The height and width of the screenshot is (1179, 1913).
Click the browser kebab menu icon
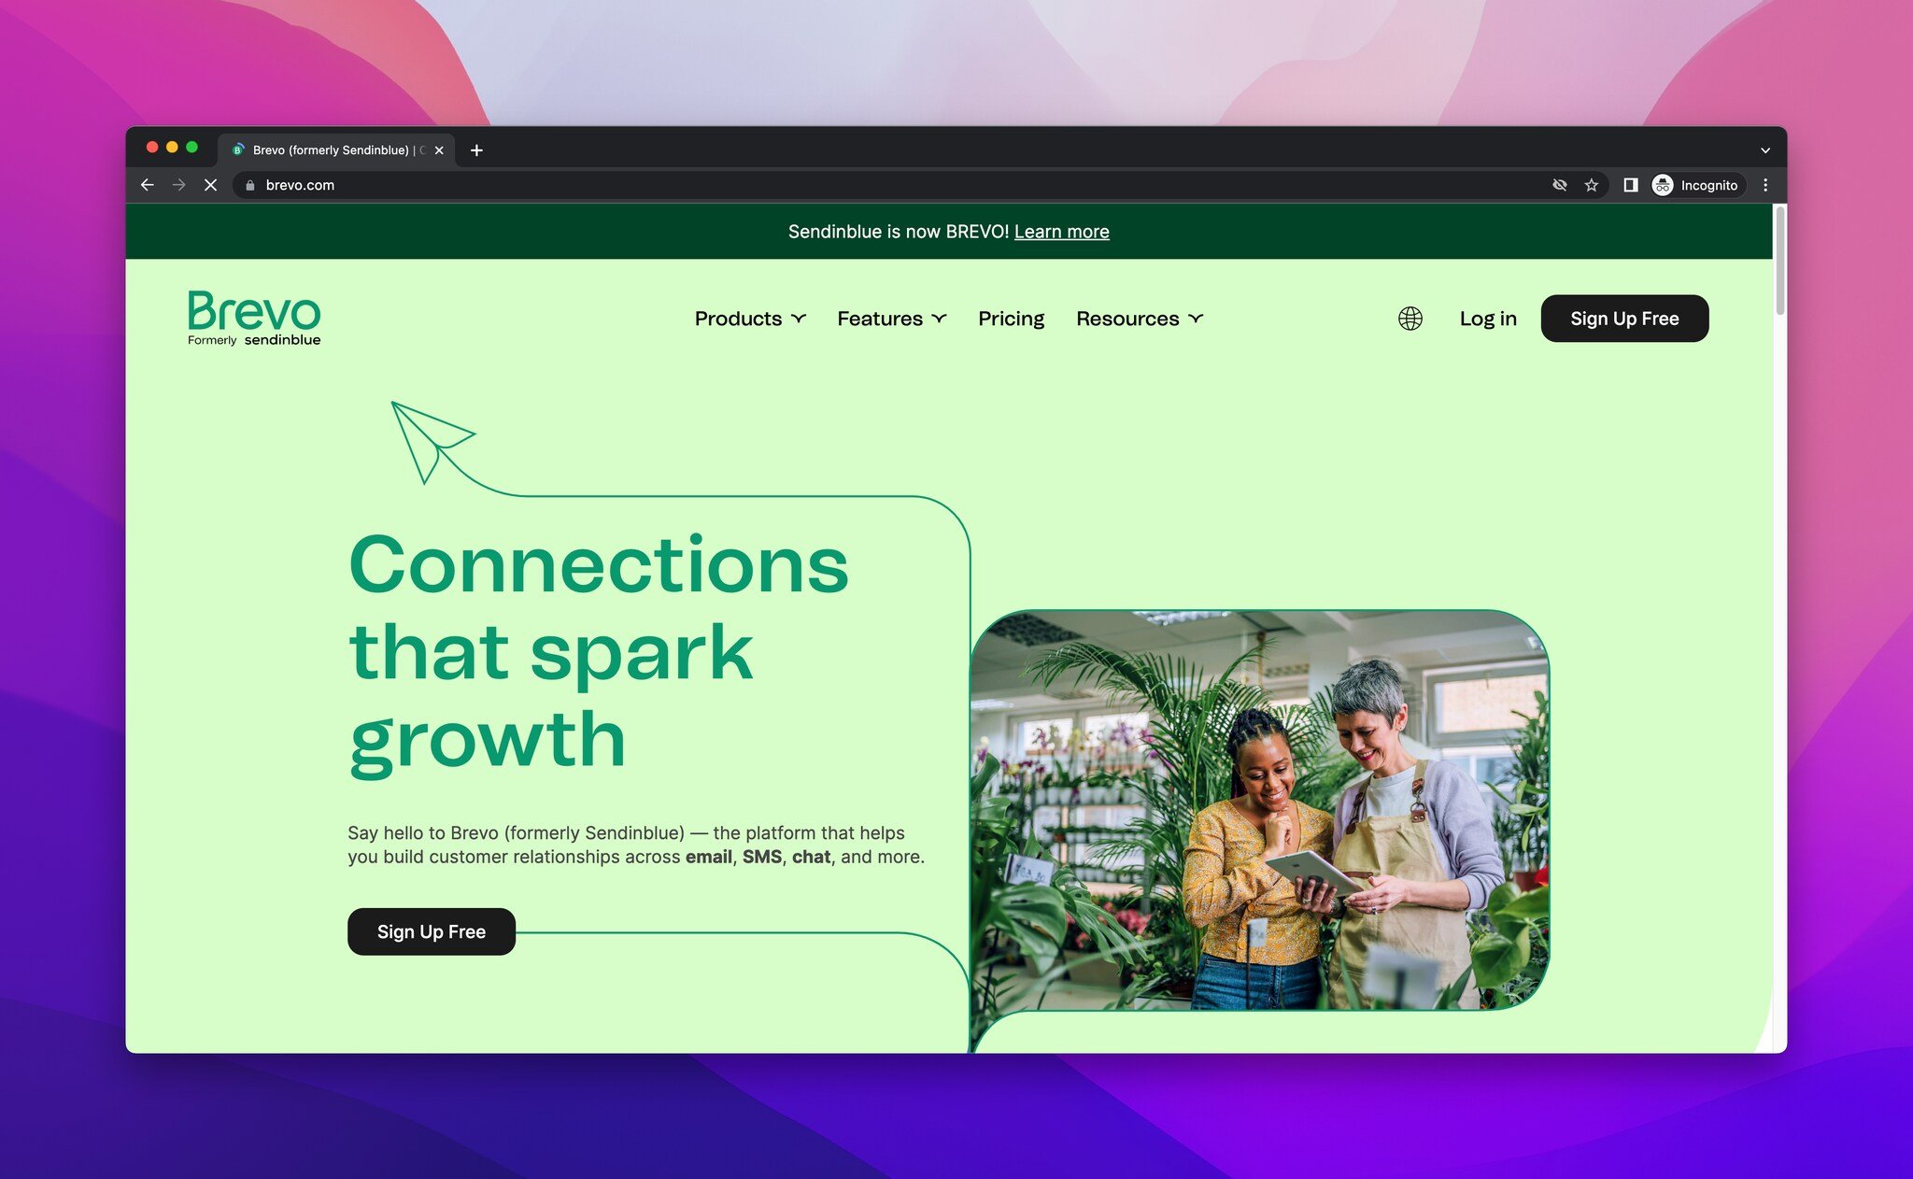coord(1764,184)
